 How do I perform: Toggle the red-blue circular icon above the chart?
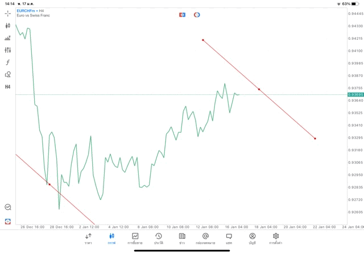coord(197,14)
